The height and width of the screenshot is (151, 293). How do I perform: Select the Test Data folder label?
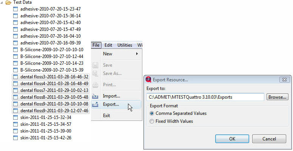pyautogui.click(x=22, y=2)
